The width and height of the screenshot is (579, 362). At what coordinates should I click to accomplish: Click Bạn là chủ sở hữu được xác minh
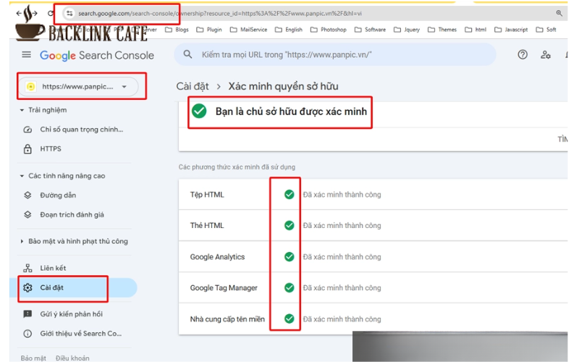pos(291,111)
